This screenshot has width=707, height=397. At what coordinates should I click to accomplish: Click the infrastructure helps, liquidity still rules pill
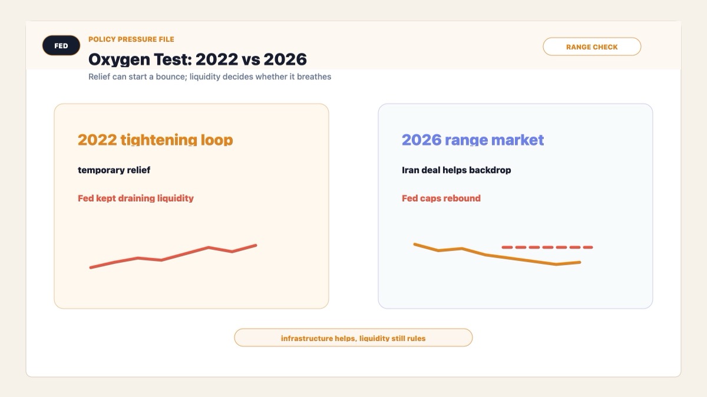click(x=353, y=338)
